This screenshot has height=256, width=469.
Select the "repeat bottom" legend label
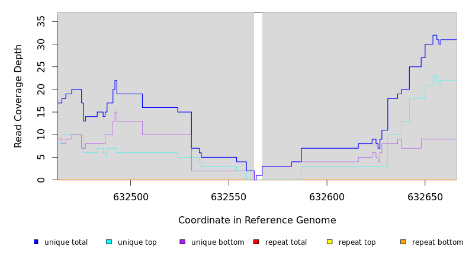click(x=438, y=242)
